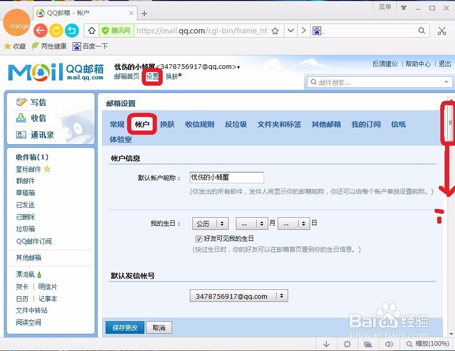Uncheck 好友可见我的生日 checkbox
Image resolution: width=455 pixels, height=351 pixels.
[x=199, y=238]
